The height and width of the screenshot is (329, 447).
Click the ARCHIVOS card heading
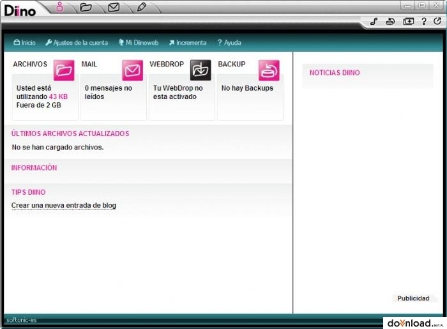tap(30, 64)
